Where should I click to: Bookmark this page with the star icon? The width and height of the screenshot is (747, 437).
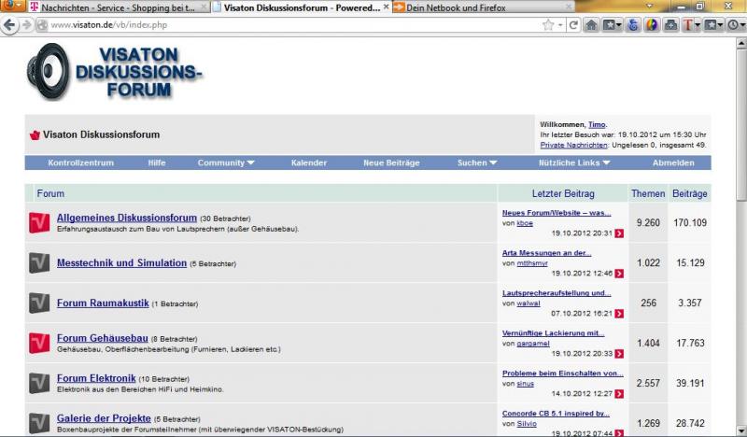tap(548, 25)
